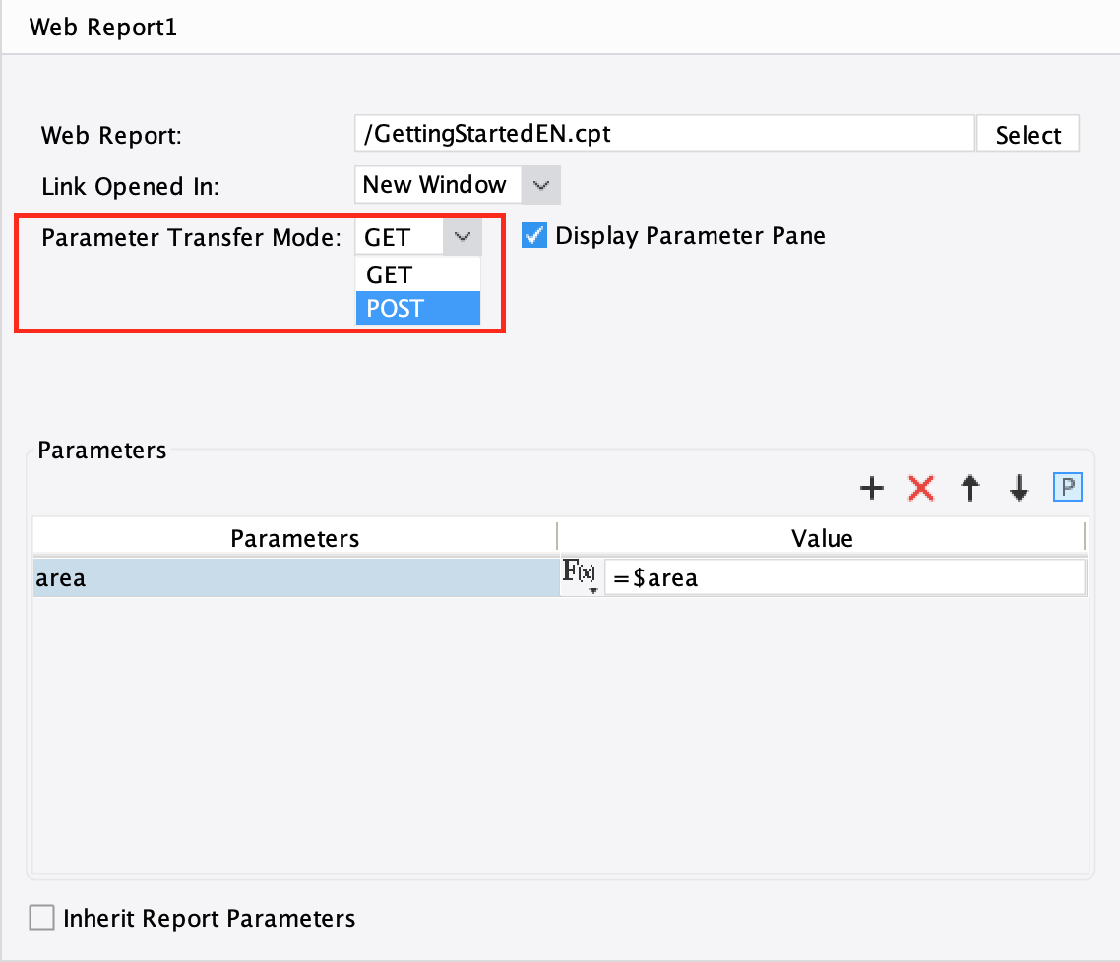Delete the selected parameter using the red X

[x=921, y=488]
